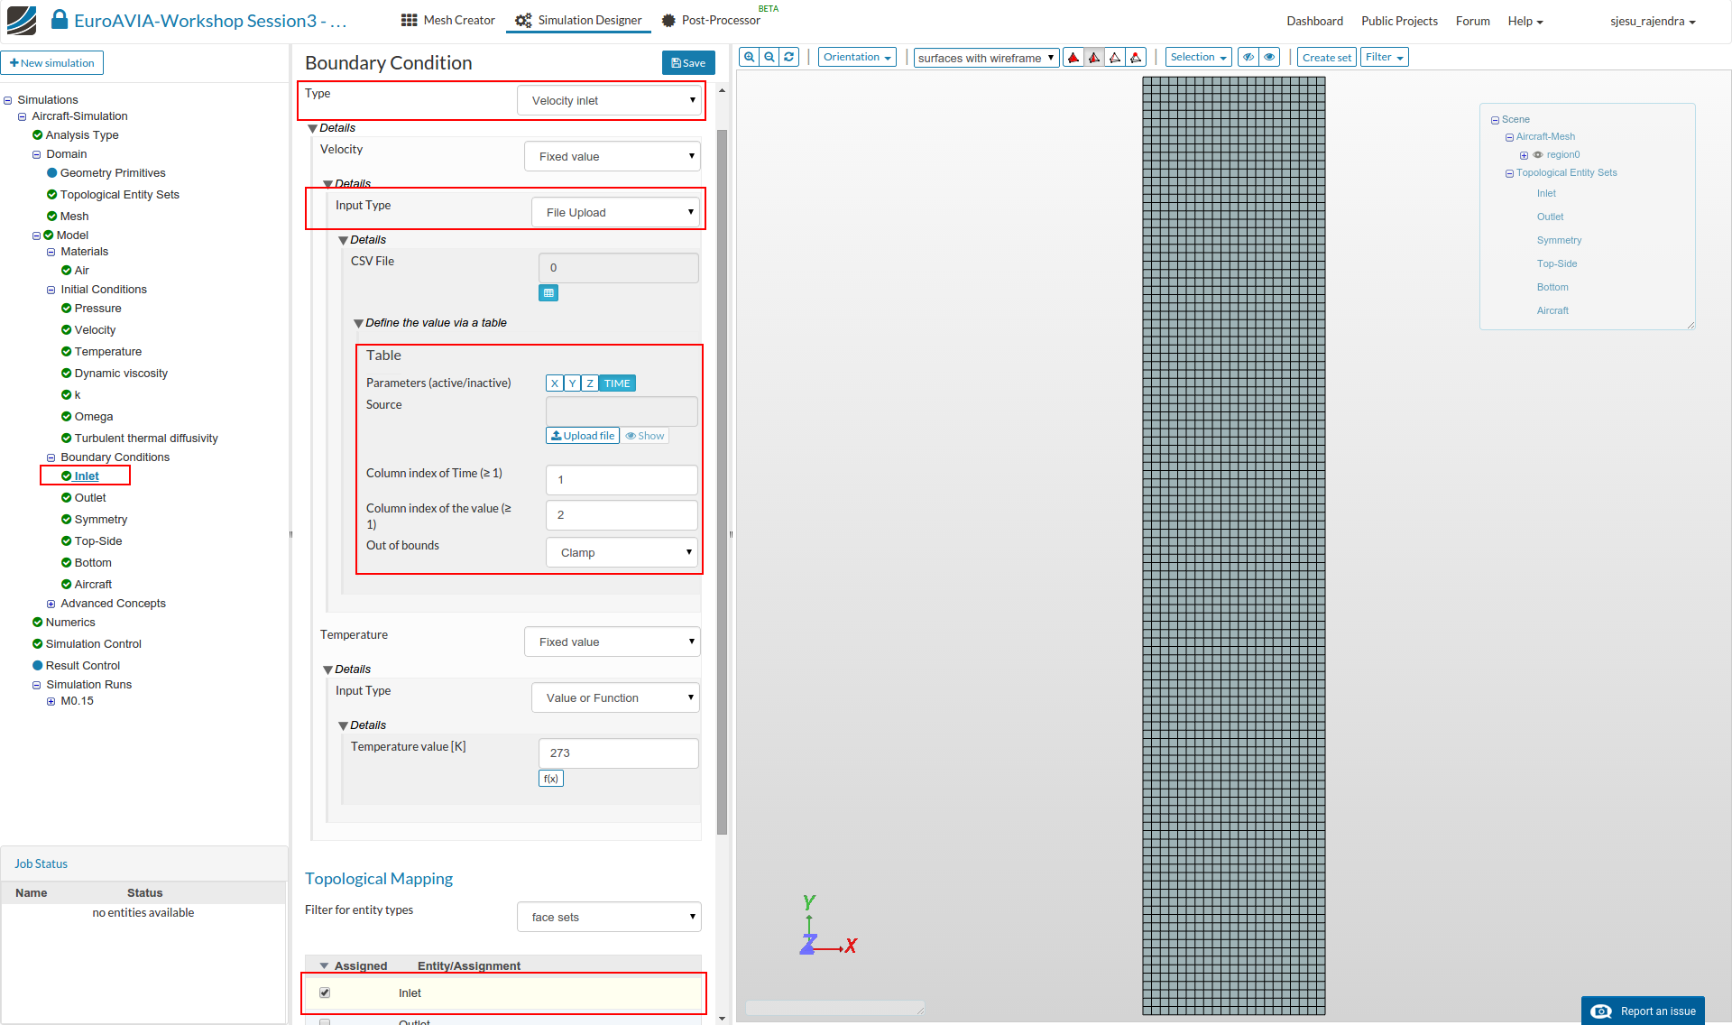
Task: Open the Out of bounds Clamp dropdown
Action: click(x=622, y=552)
